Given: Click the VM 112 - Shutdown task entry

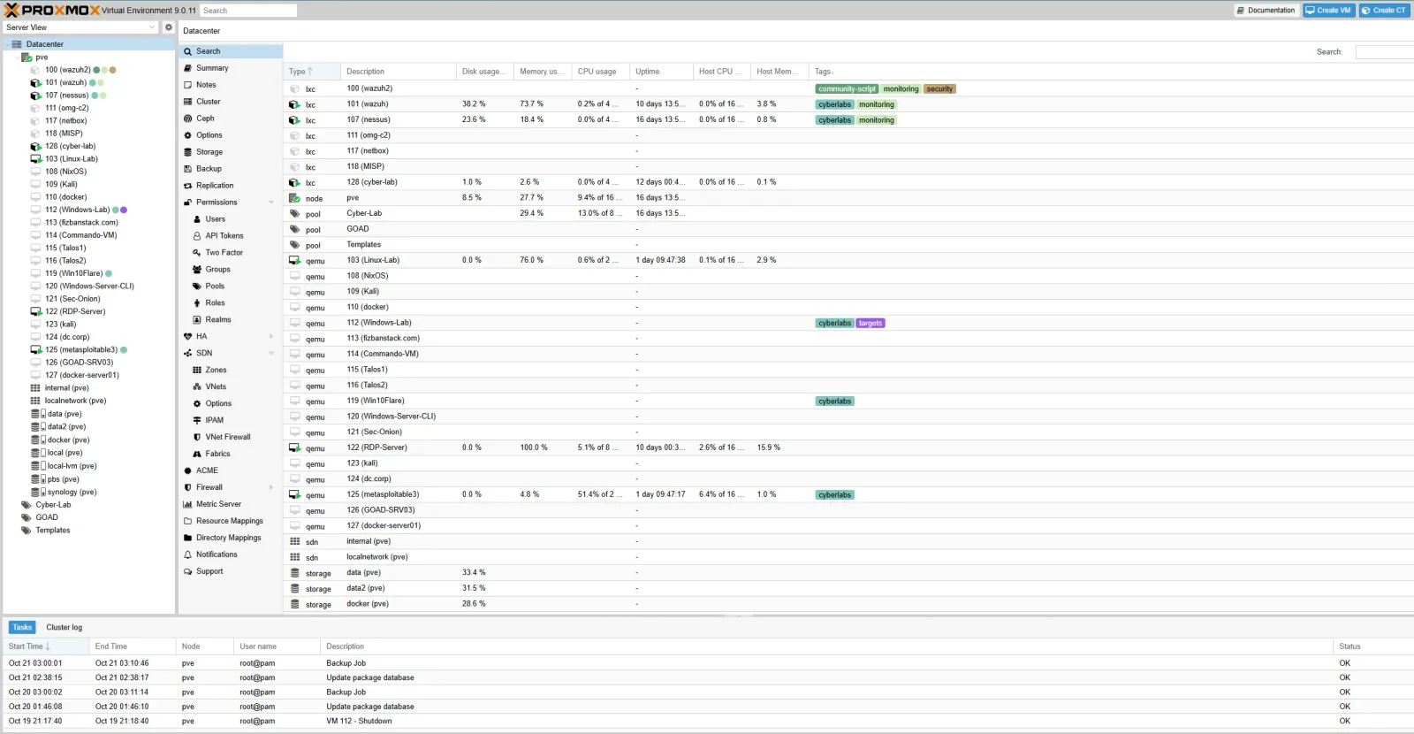Looking at the screenshot, I should [359, 721].
